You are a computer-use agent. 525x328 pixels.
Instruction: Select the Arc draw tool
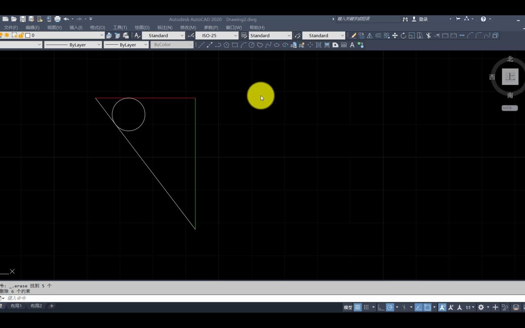243,45
